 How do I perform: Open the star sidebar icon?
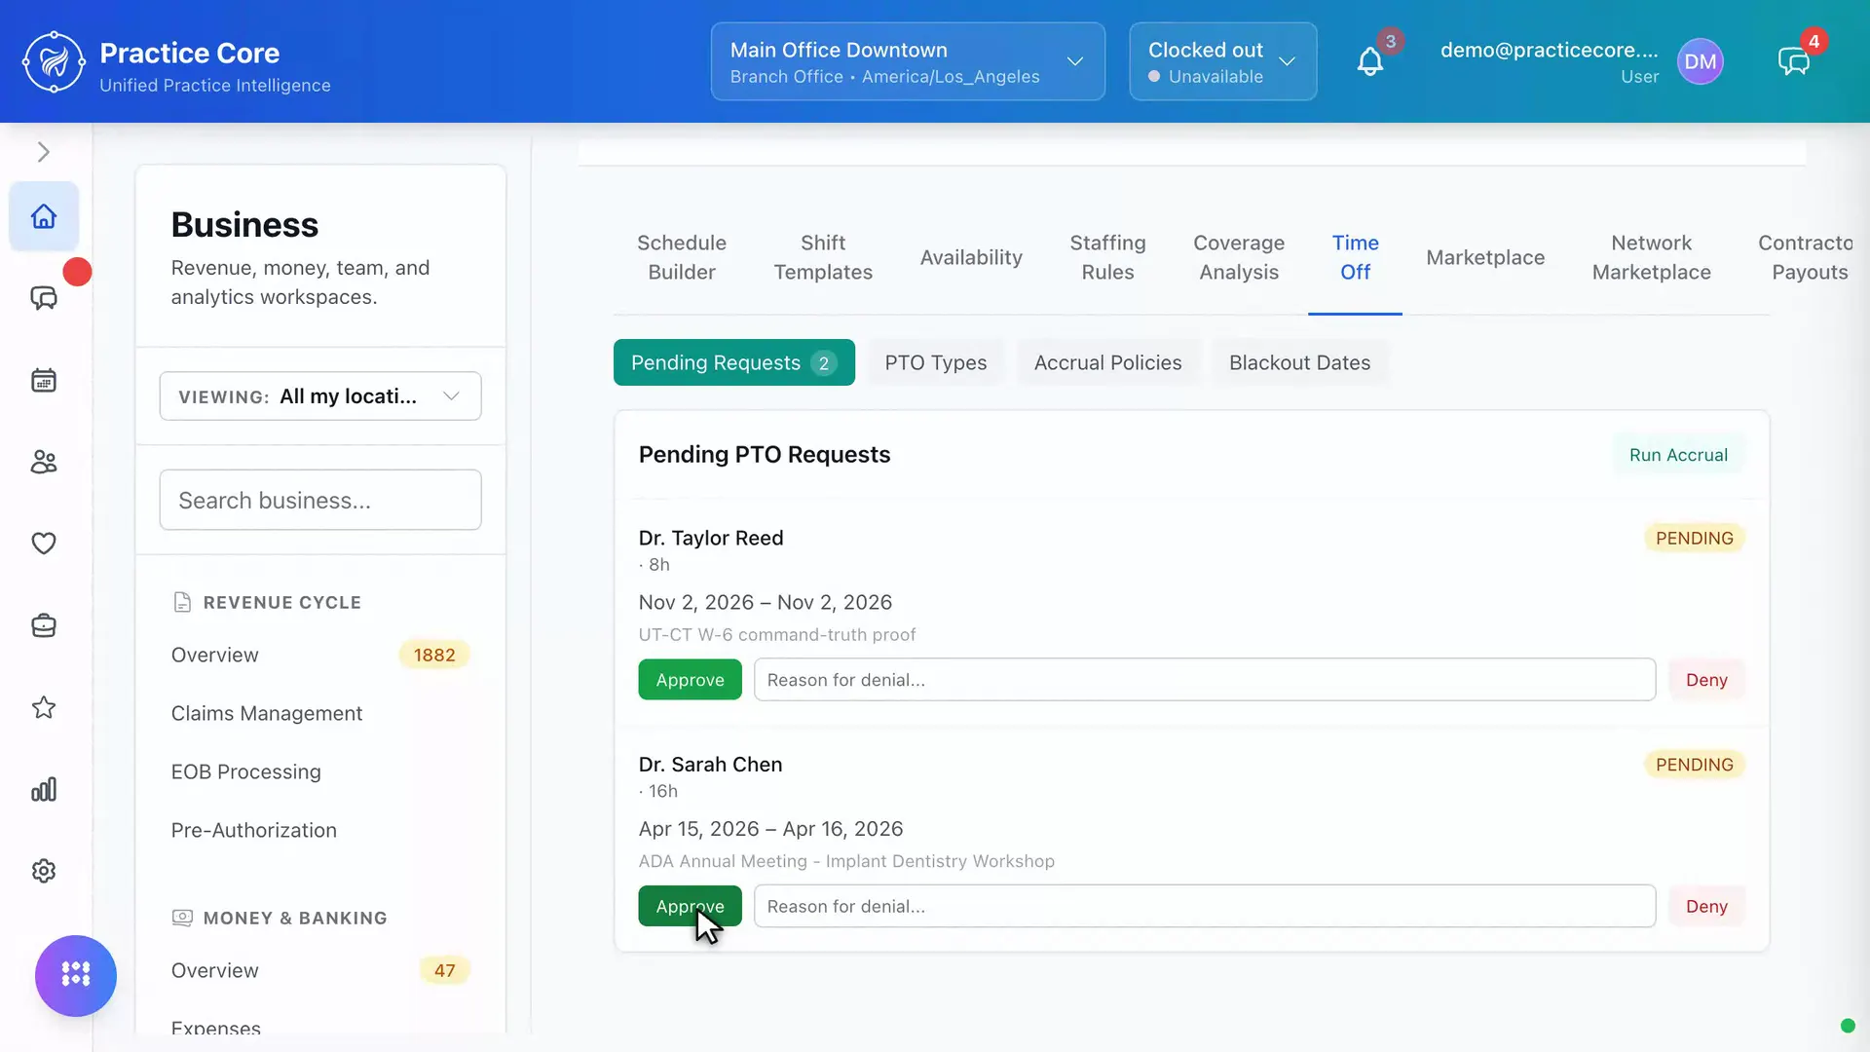pyautogui.click(x=44, y=707)
